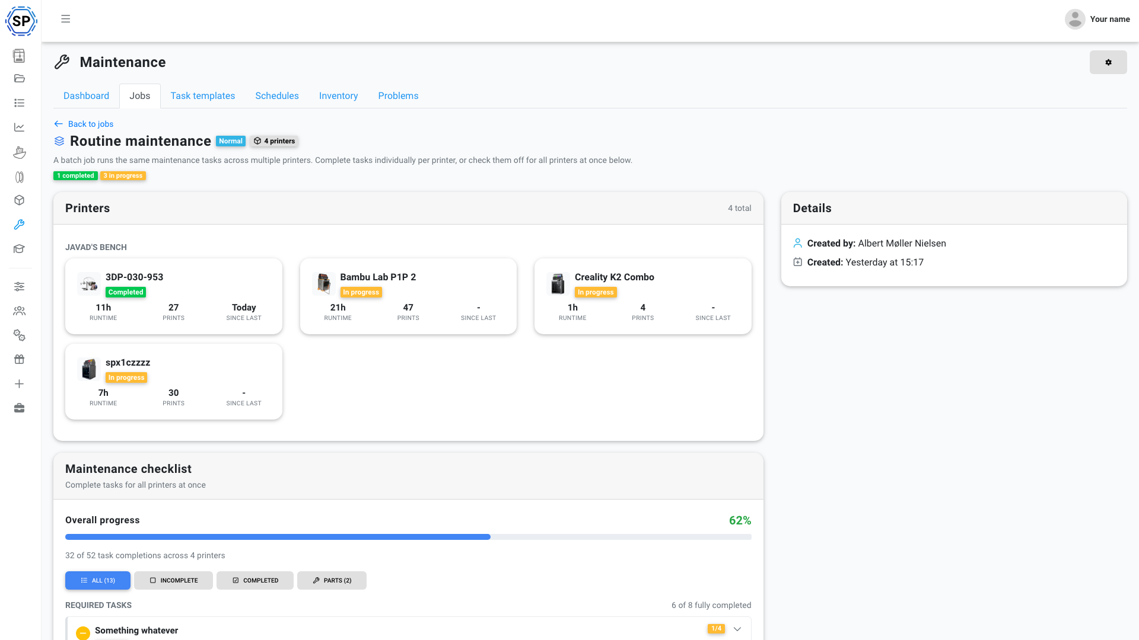
Task: Open the sidebar hamburger menu
Action: [x=65, y=19]
